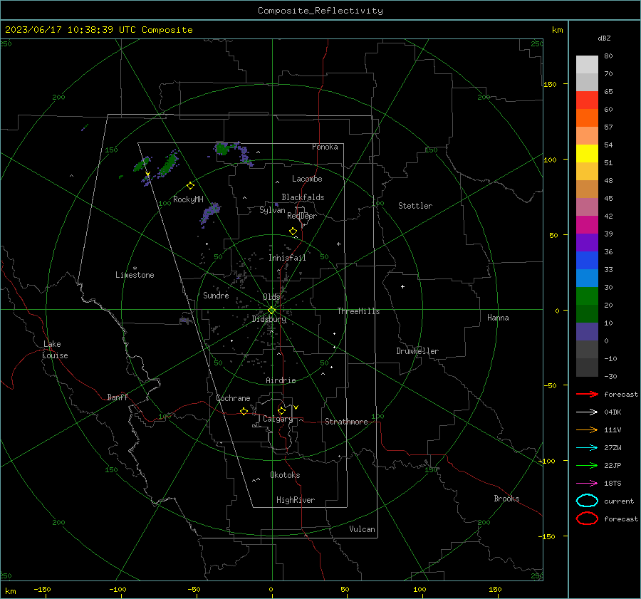Select the magenta 18TS arrow icon
This screenshot has height=599, width=641.
(x=587, y=484)
